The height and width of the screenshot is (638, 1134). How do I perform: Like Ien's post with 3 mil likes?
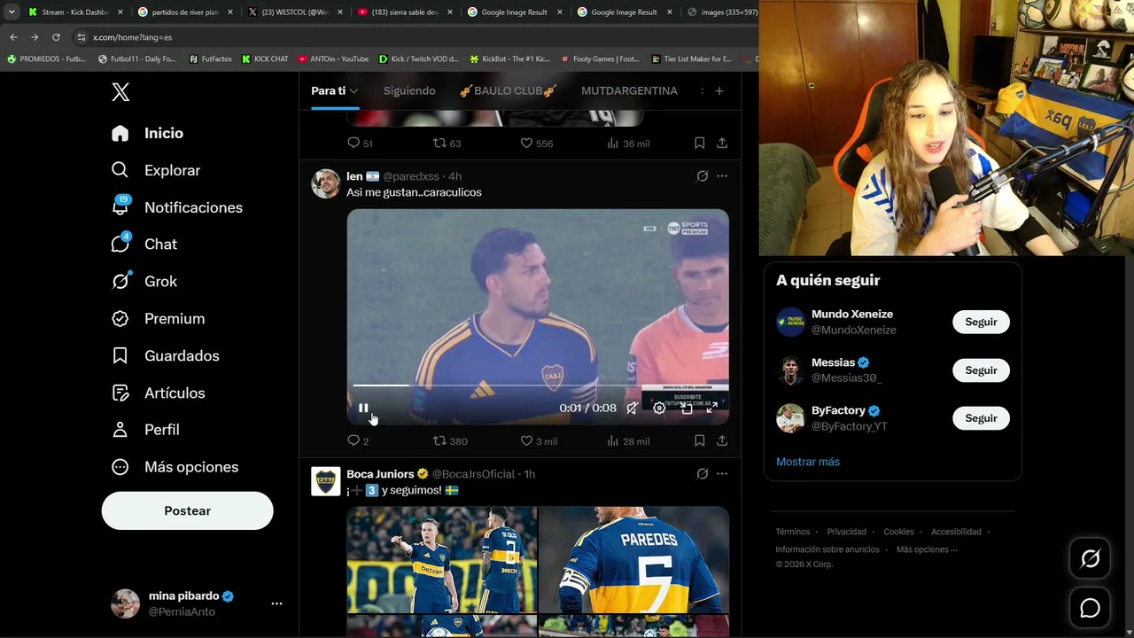click(539, 440)
